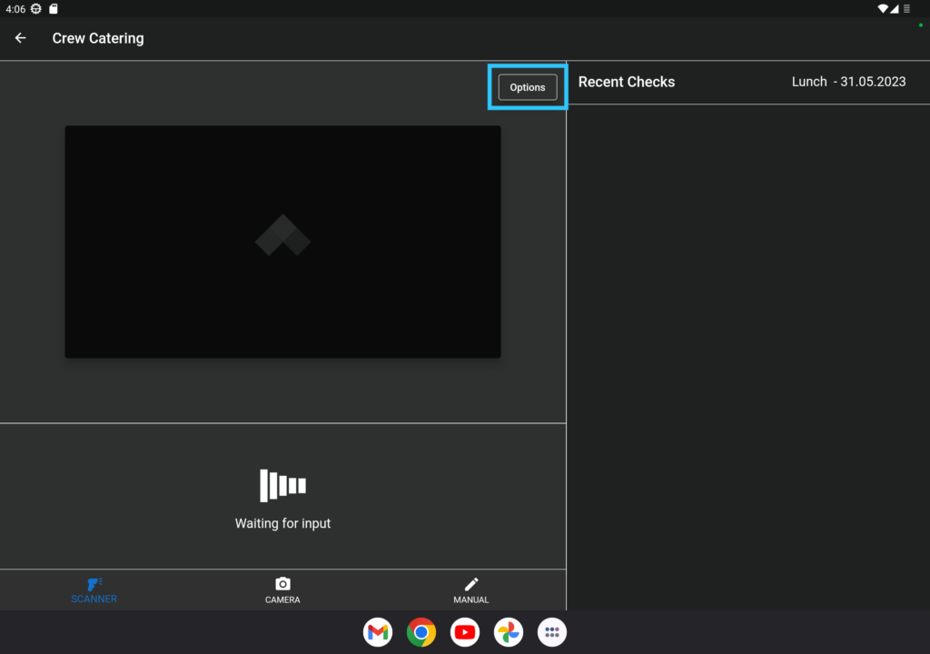Click the barcode waiting icon

tap(283, 485)
